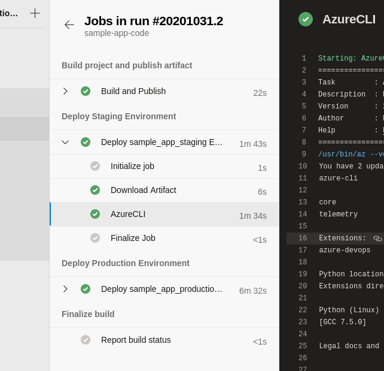Viewport: 384px width, 371px height.
Task: Click the azure-devops text on line 17
Action: (x=345, y=250)
